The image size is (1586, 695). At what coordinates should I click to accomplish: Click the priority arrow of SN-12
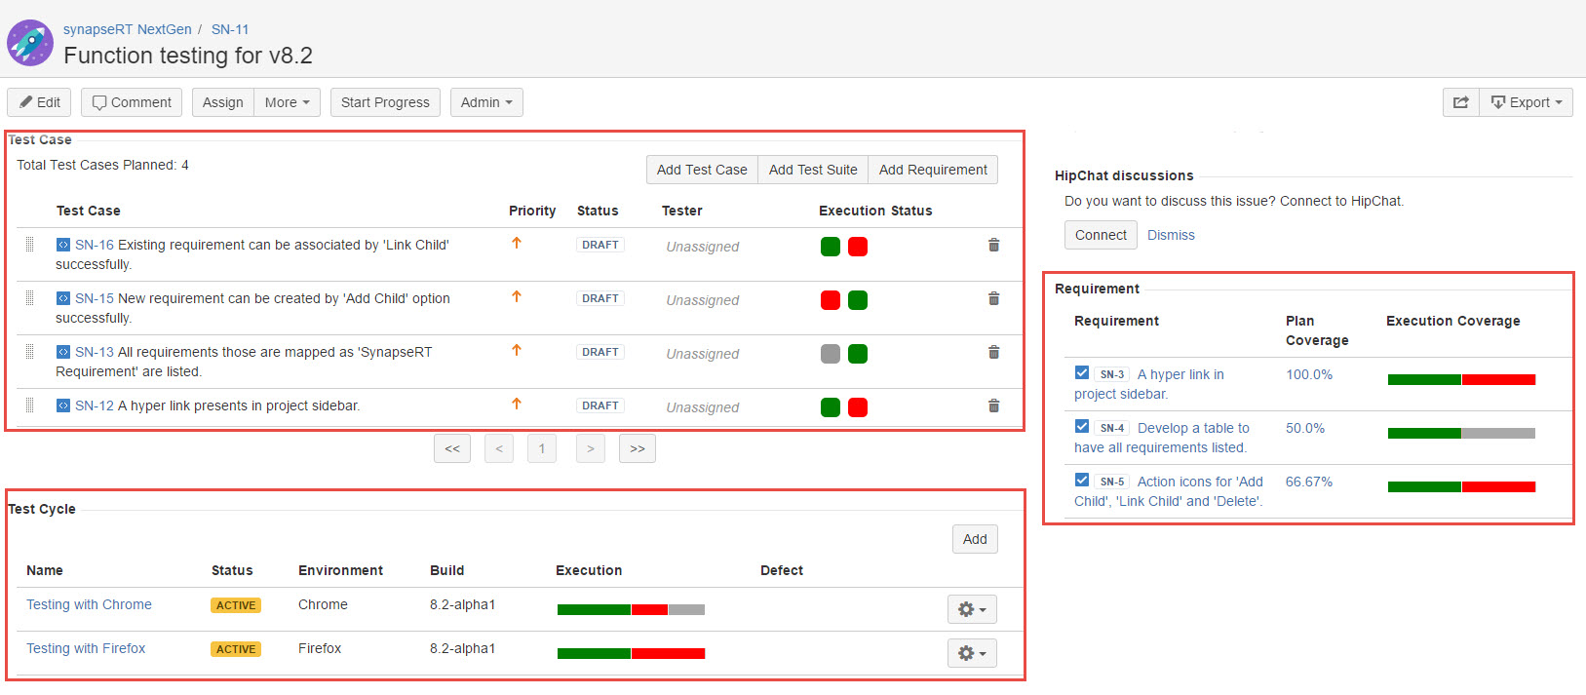coord(517,405)
